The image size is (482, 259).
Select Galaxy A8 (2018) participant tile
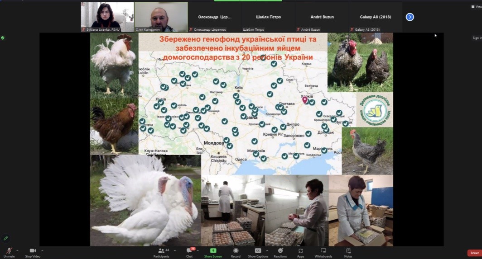coord(376,17)
